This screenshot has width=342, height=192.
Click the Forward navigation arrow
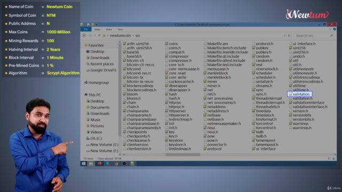pos(90,36)
